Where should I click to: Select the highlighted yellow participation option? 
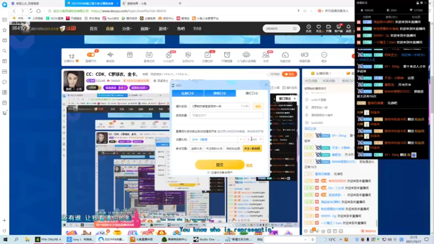pos(252,149)
